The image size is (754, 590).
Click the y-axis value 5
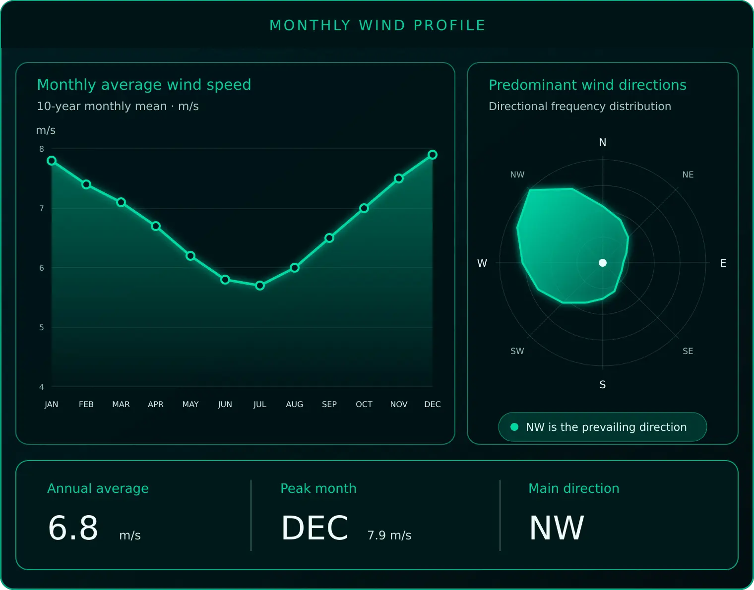click(42, 327)
